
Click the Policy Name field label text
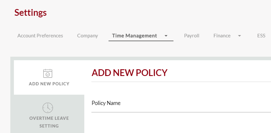click(x=106, y=103)
